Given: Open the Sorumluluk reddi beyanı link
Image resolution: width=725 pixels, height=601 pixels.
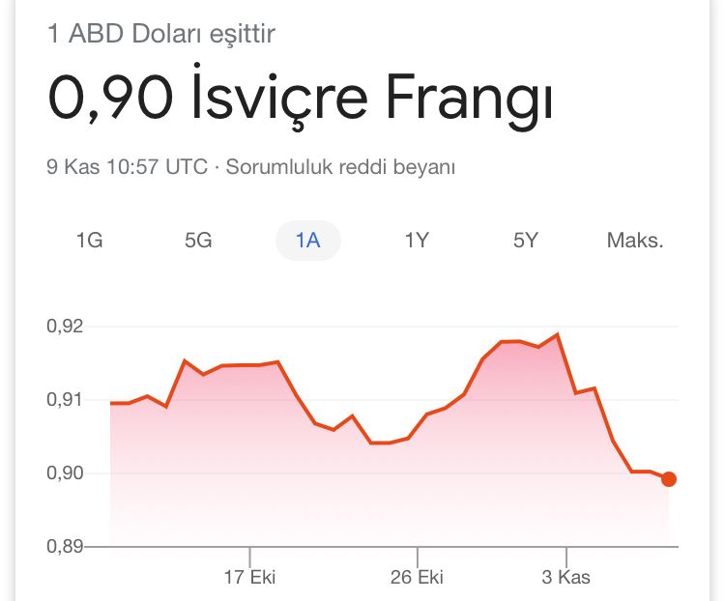Looking at the screenshot, I should (x=340, y=166).
